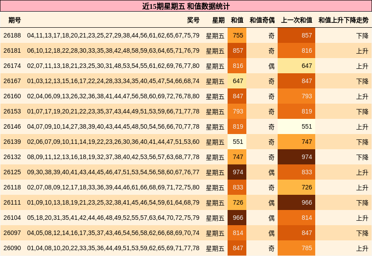Click the 奇 parity cell in row 26153
This screenshot has height=256, width=372.
271,112
